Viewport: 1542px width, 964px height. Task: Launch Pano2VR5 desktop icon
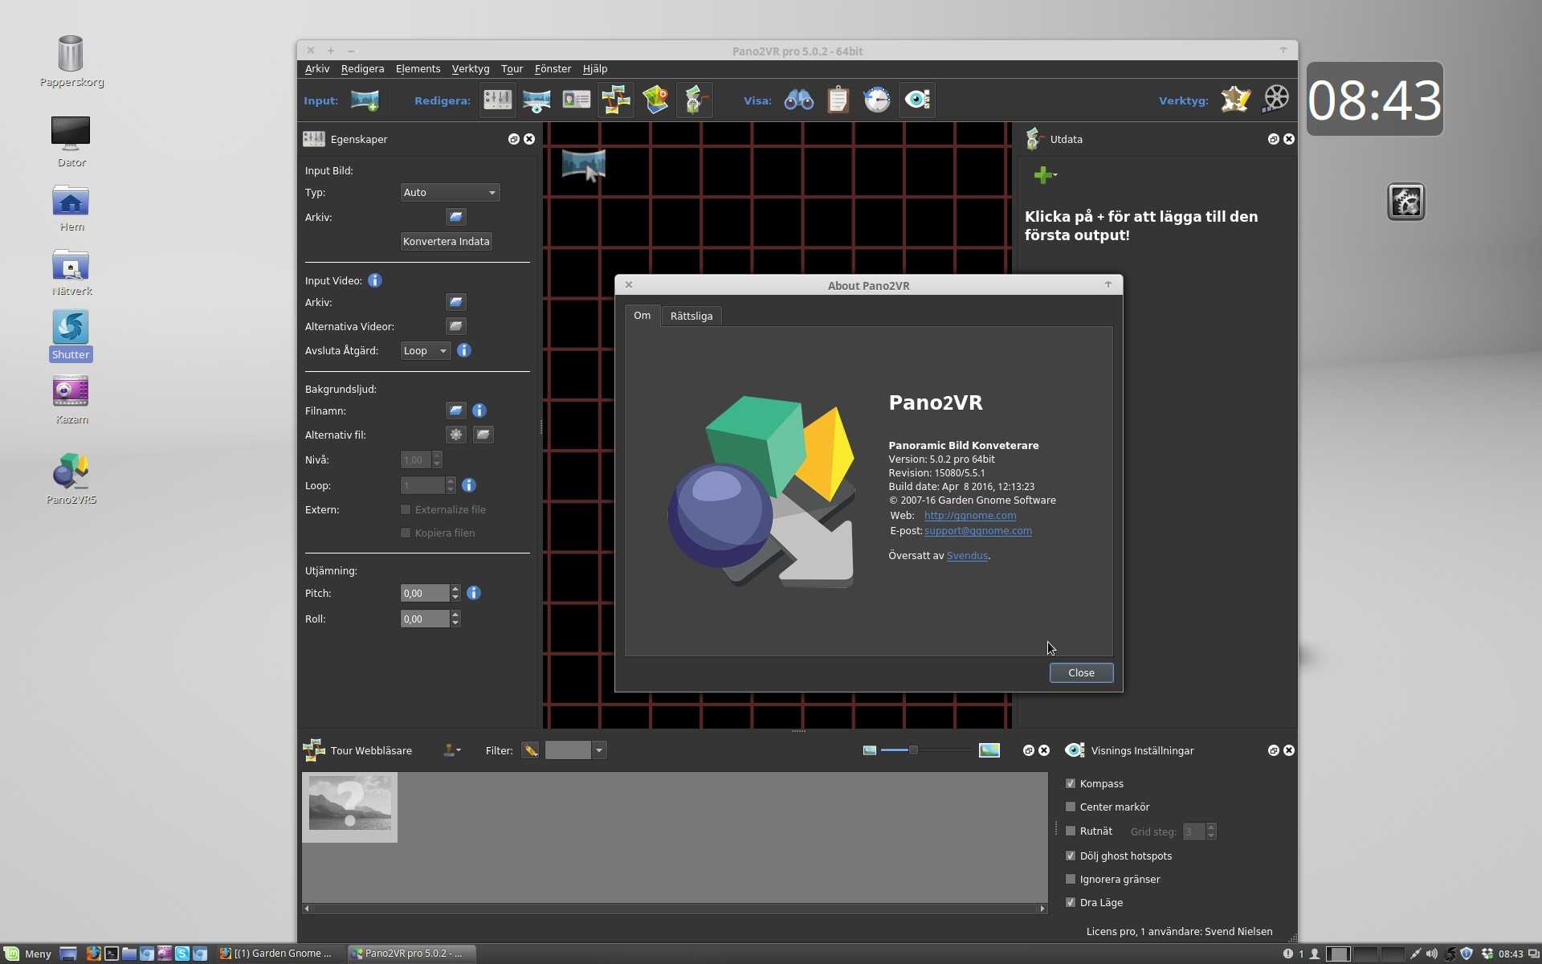(x=71, y=479)
